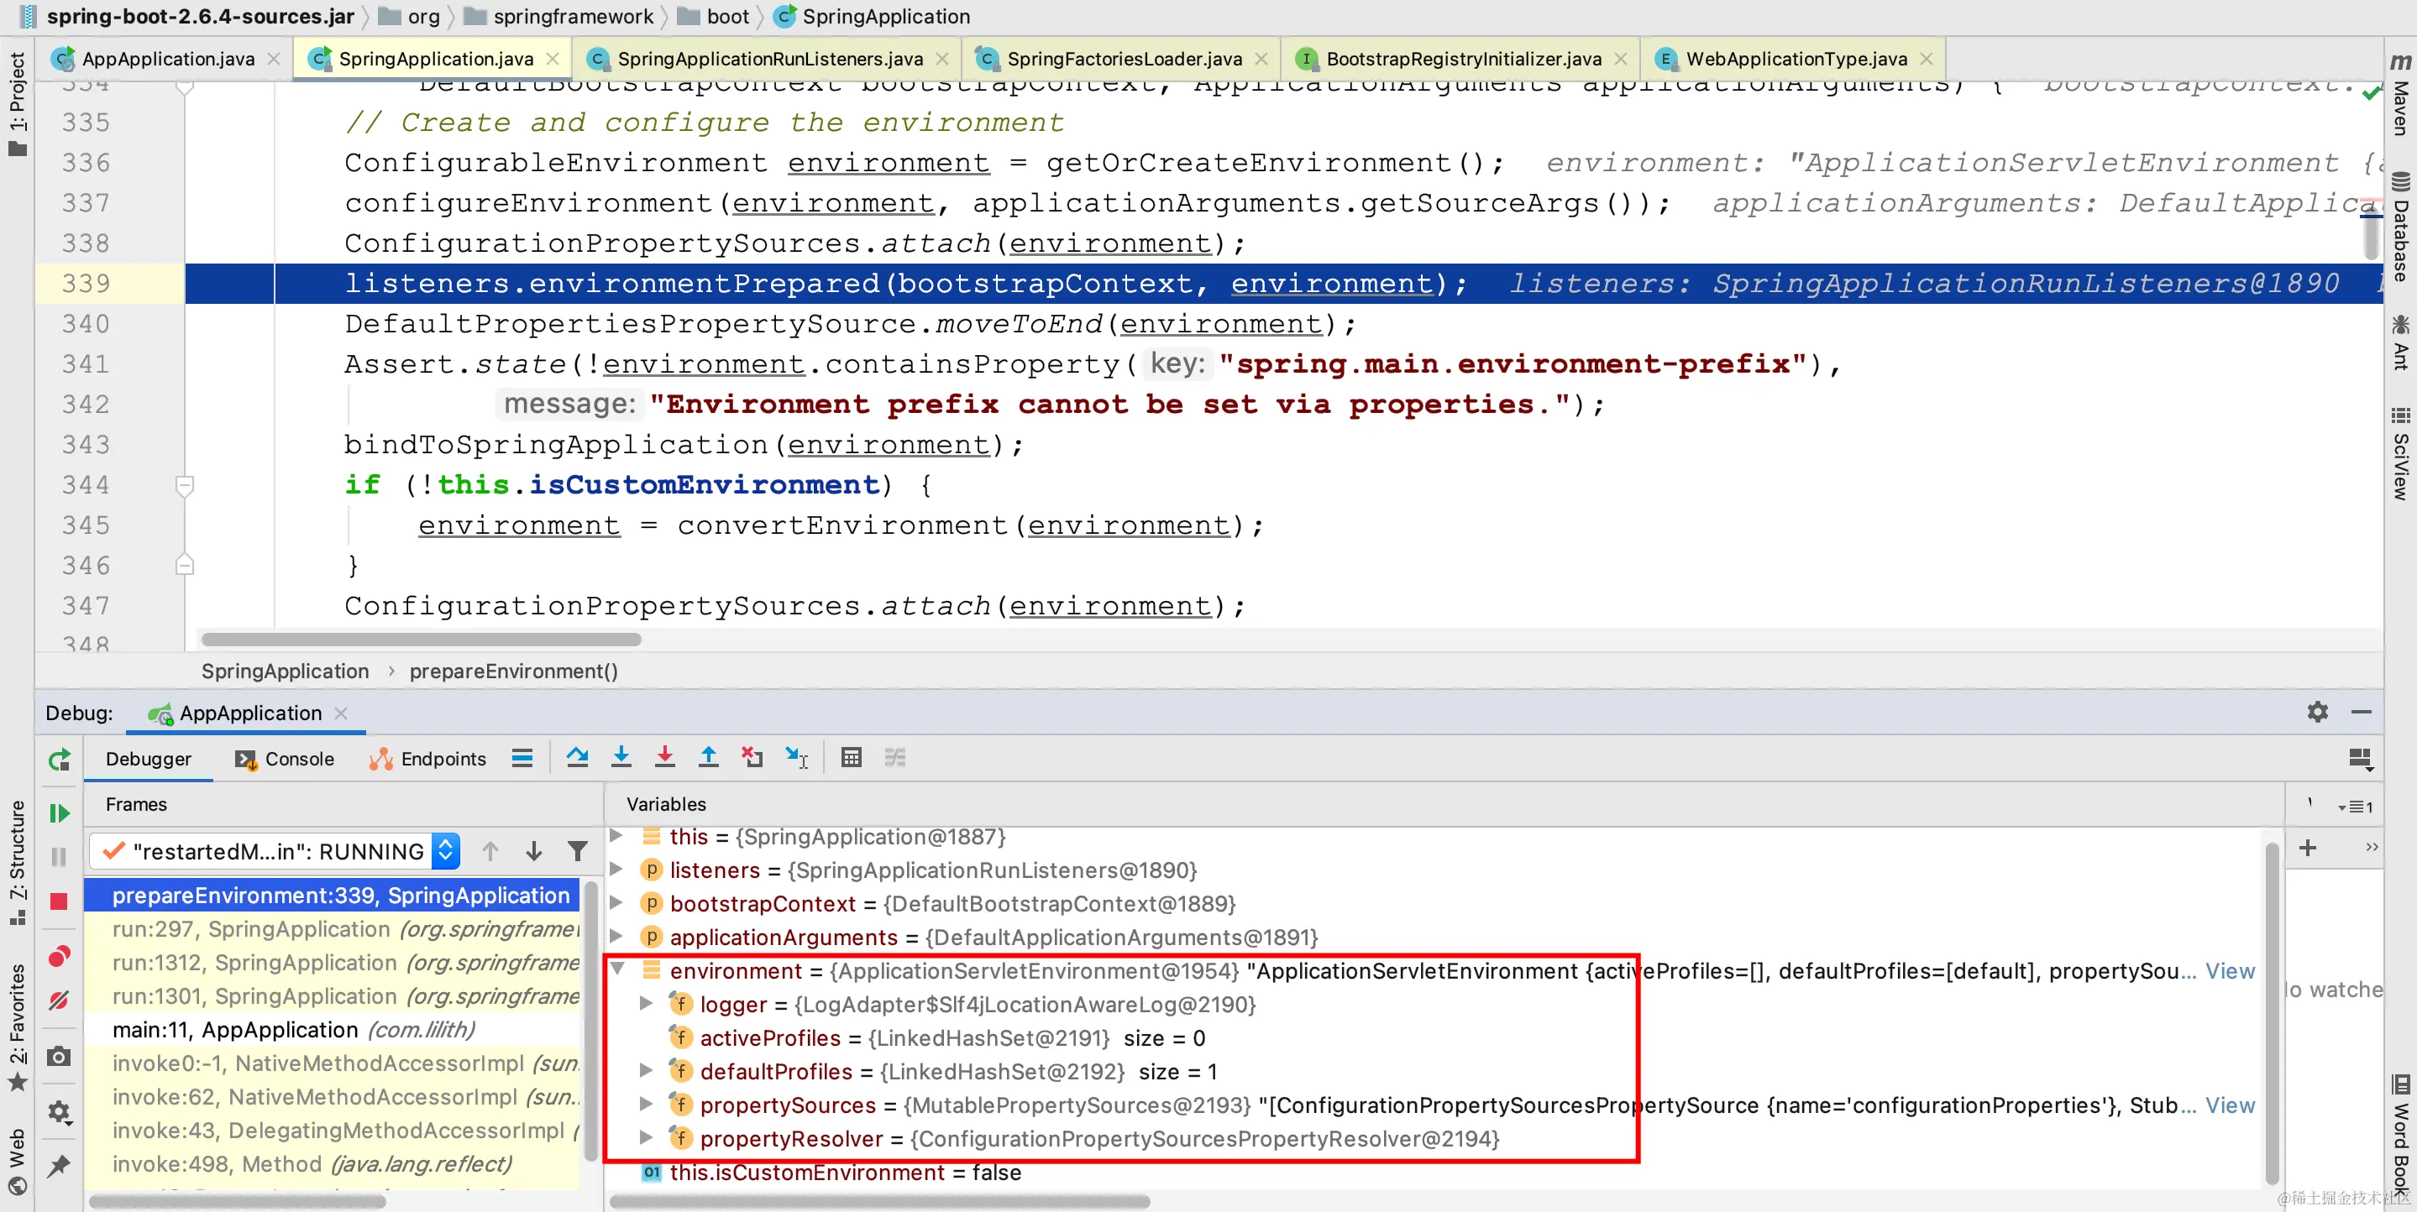
Task: Open the thread selector dropdown
Action: coord(447,851)
